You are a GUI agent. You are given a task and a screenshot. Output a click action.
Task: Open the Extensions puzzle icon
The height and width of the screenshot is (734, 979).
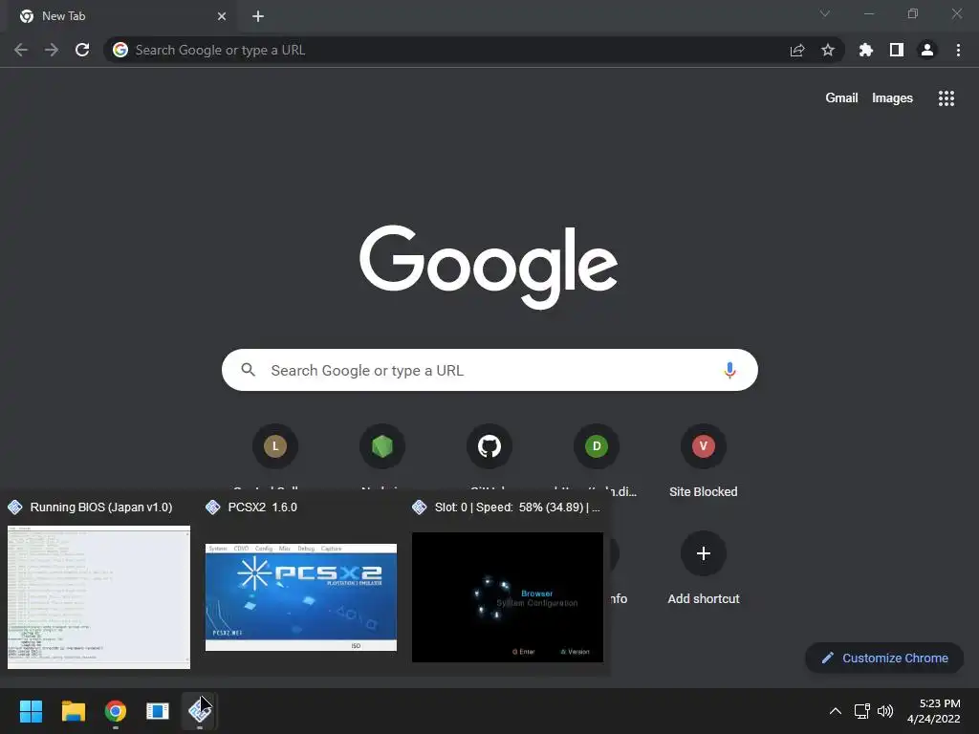tap(866, 50)
